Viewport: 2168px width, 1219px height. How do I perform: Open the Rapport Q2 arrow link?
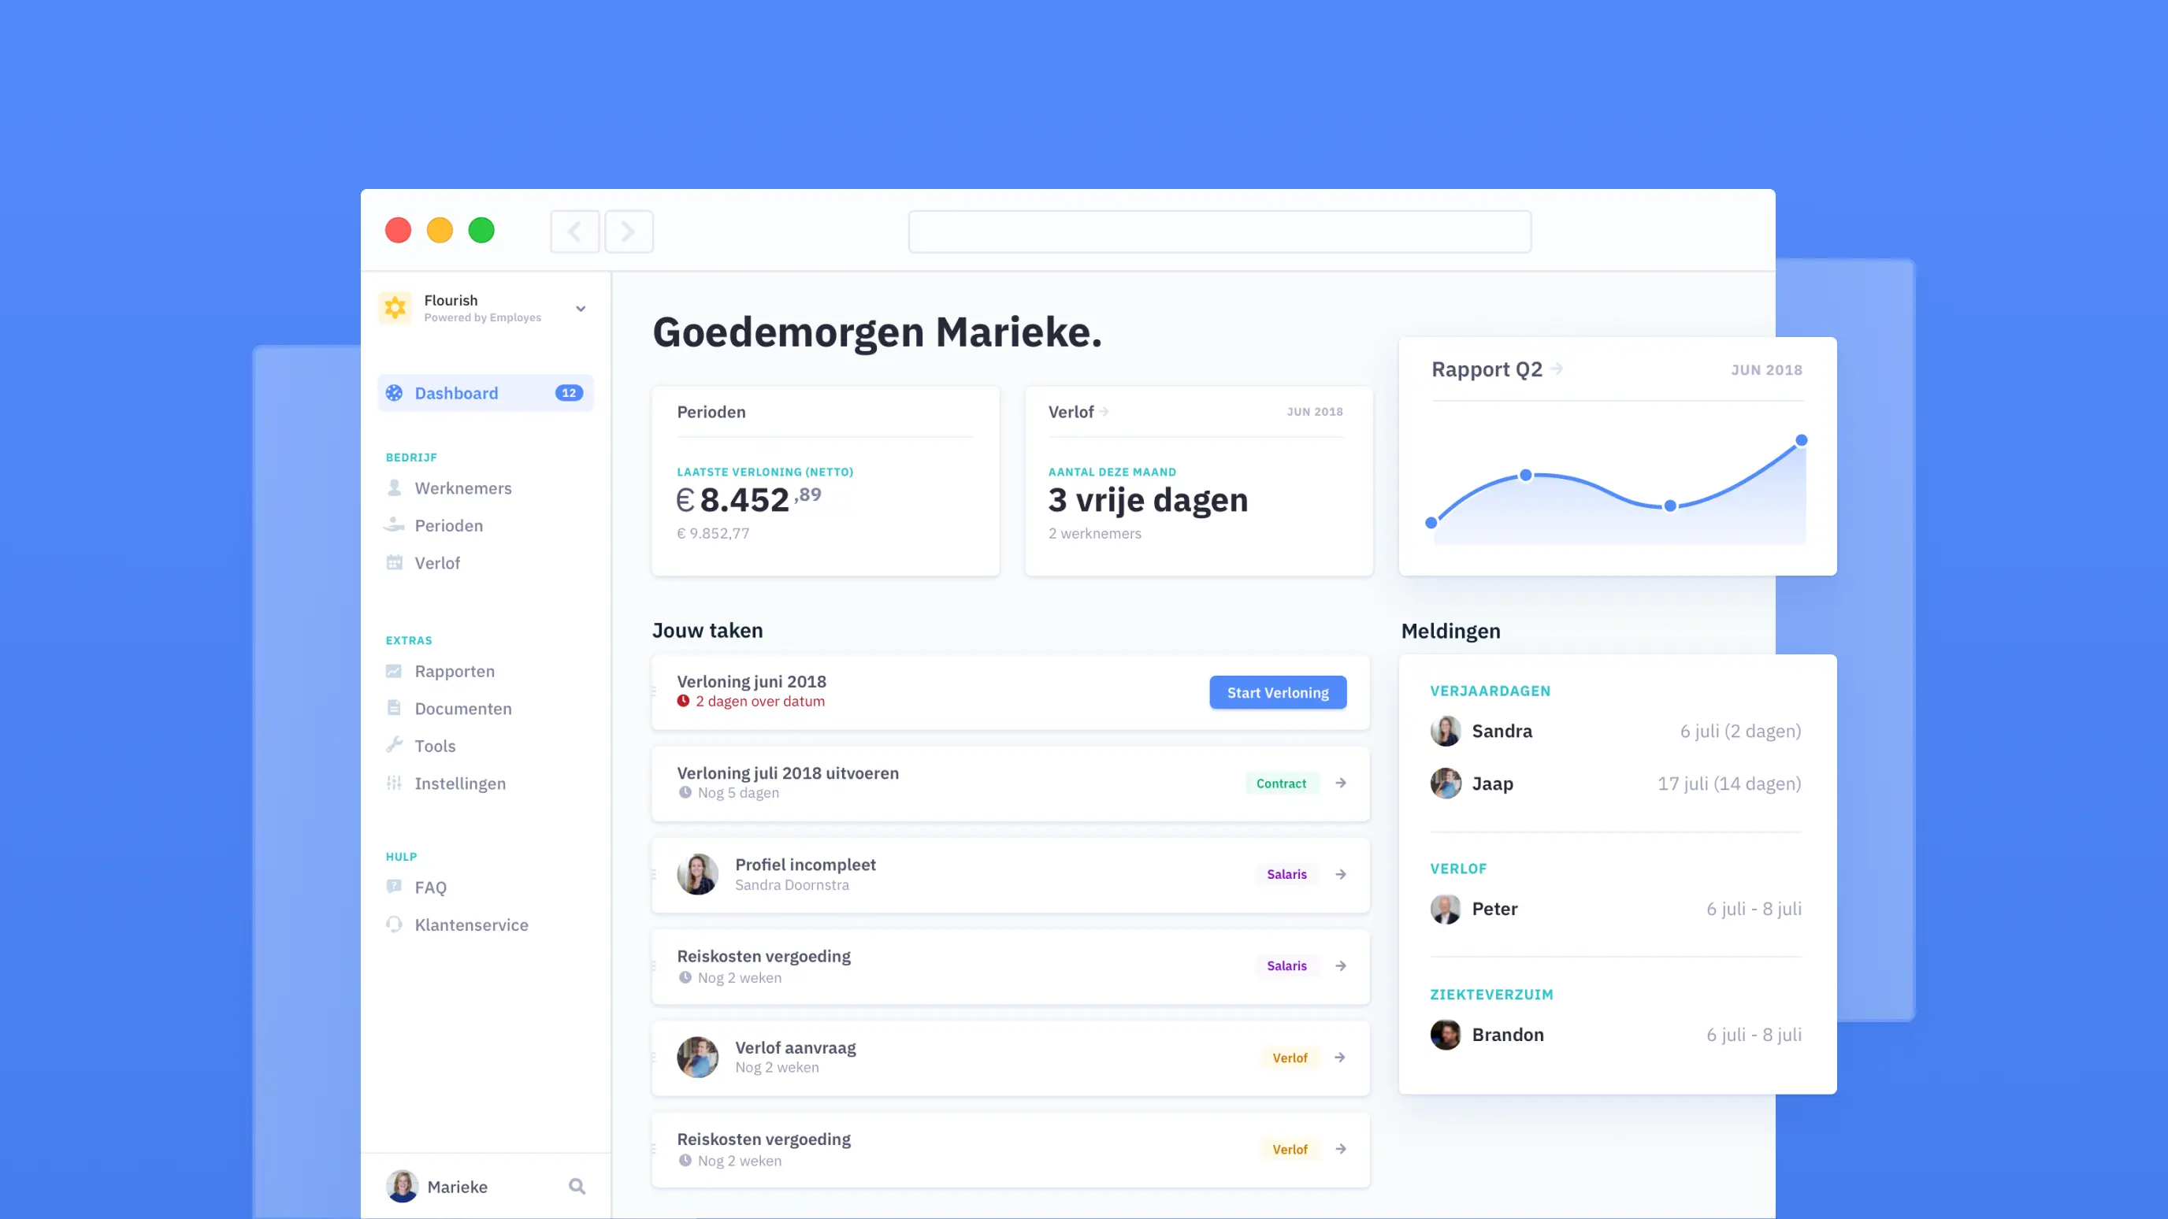1557,369
